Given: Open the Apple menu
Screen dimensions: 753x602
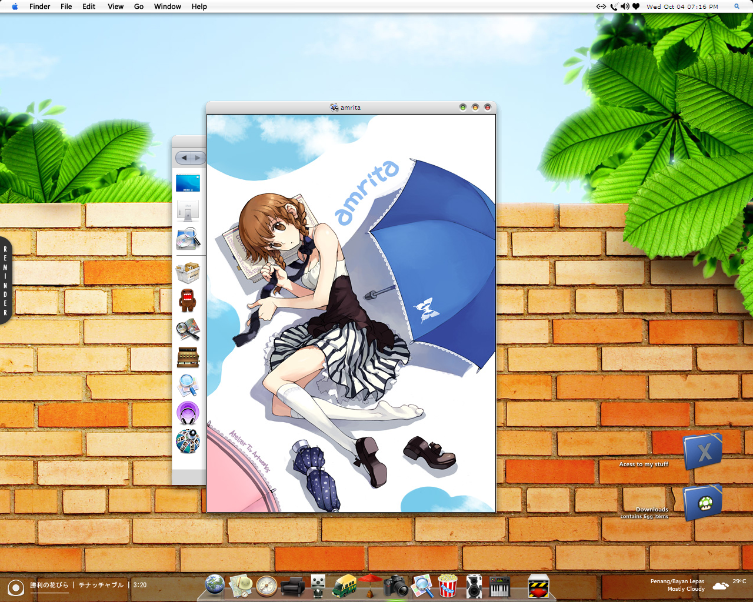Looking at the screenshot, I should pos(15,6).
